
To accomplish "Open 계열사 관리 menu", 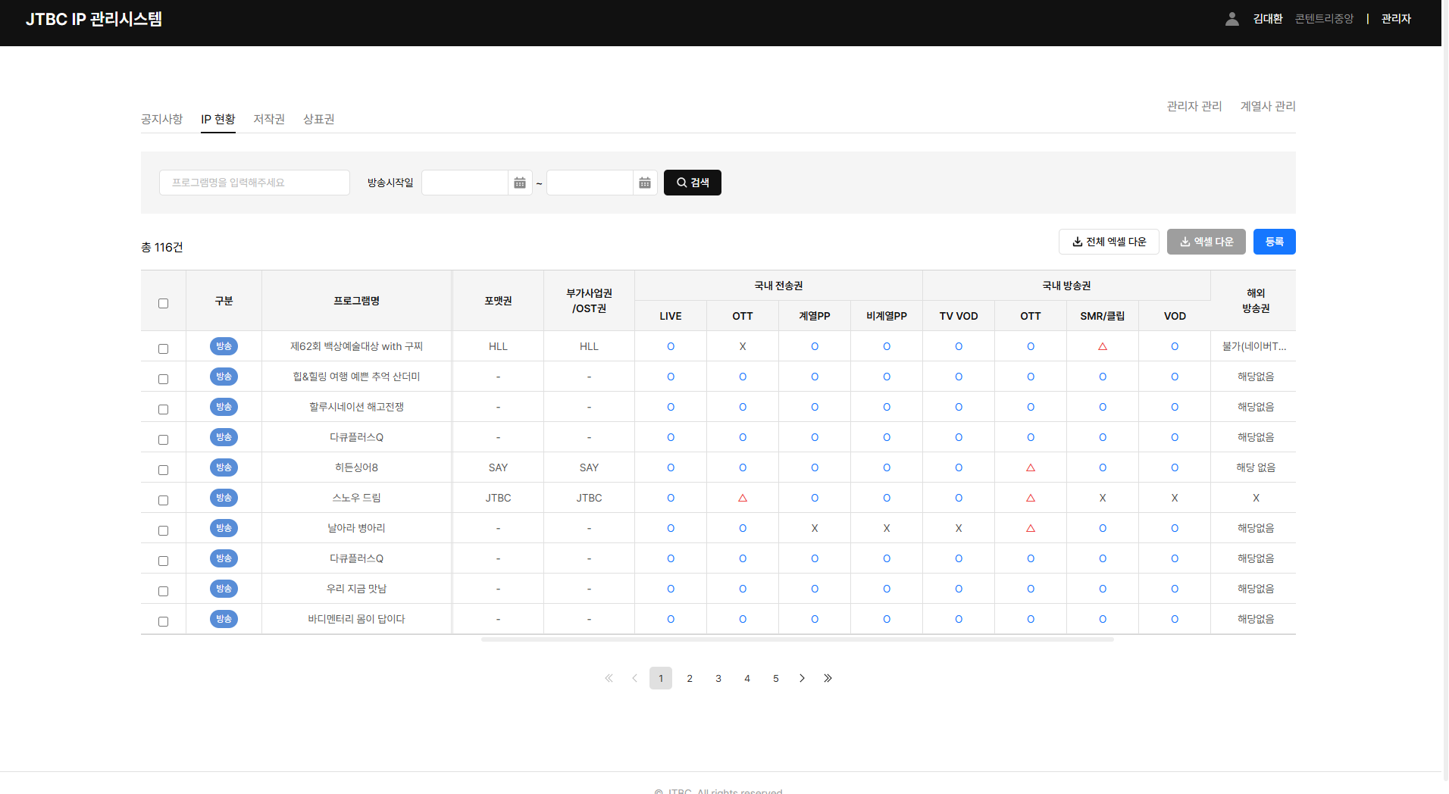I will click(1268, 106).
